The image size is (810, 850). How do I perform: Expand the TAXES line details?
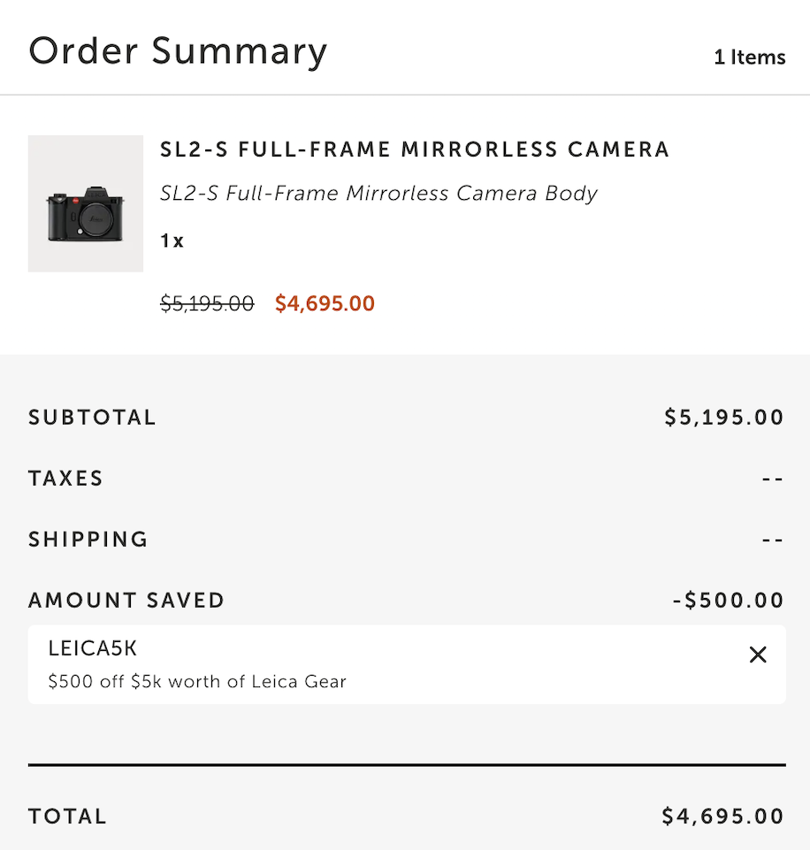click(x=65, y=478)
